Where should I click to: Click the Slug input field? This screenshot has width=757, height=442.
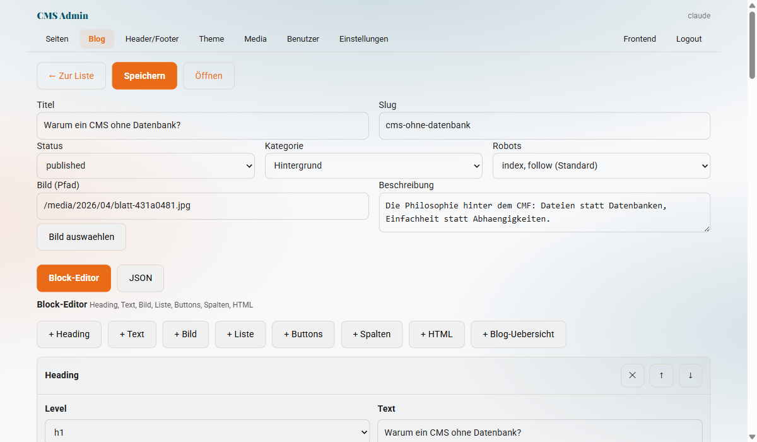(544, 125)
